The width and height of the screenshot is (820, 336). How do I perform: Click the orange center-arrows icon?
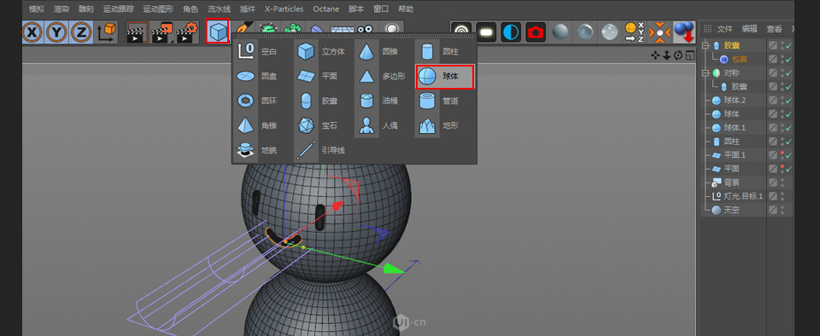[659, 32]
